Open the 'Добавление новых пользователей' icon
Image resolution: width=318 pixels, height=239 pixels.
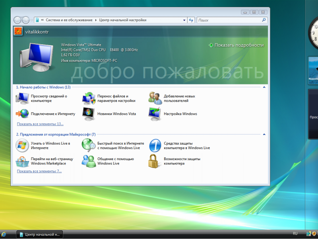click(x=155, y=98)
